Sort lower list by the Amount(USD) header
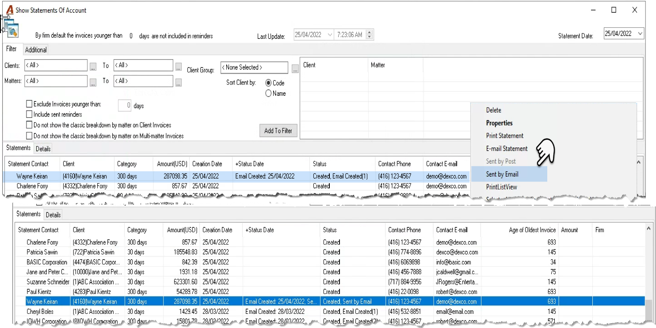656x328 pixels. click(181, 230)
